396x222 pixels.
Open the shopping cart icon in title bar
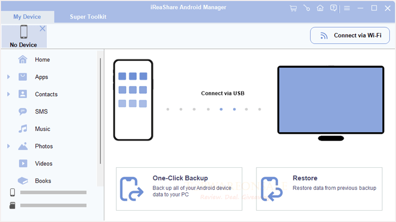293,8
